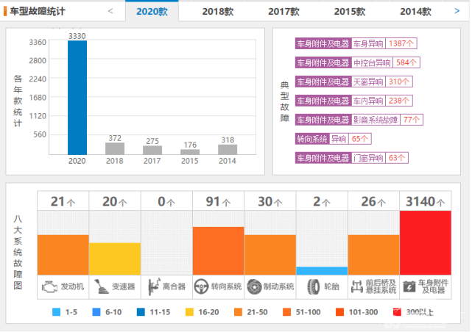Select the 2017款 tab
The height and width of the screenshot is (332, 472).
click(283, 12)
